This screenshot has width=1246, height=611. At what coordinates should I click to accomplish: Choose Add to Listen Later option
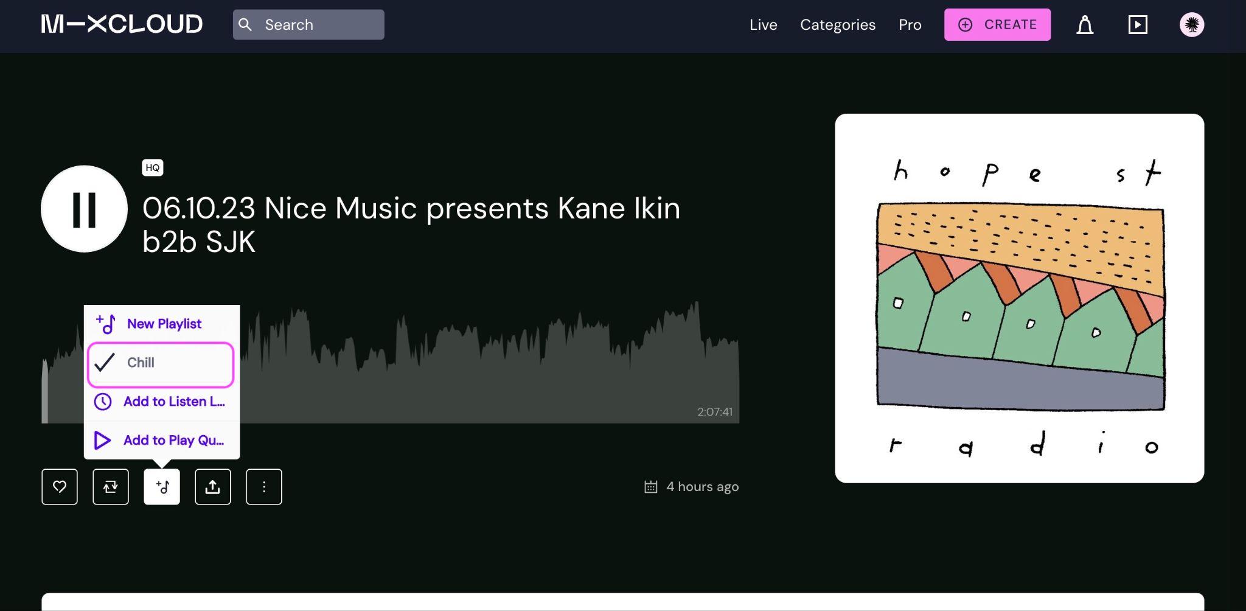[162, 402]
